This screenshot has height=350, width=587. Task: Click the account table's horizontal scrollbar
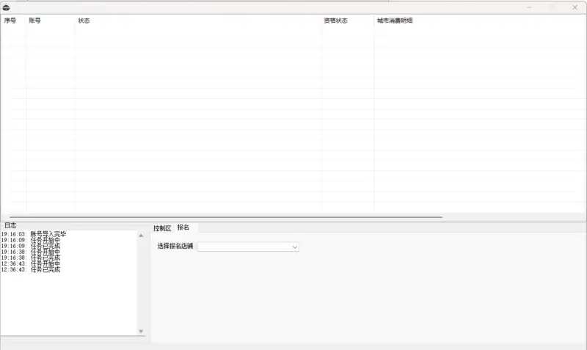click(220, 216)
